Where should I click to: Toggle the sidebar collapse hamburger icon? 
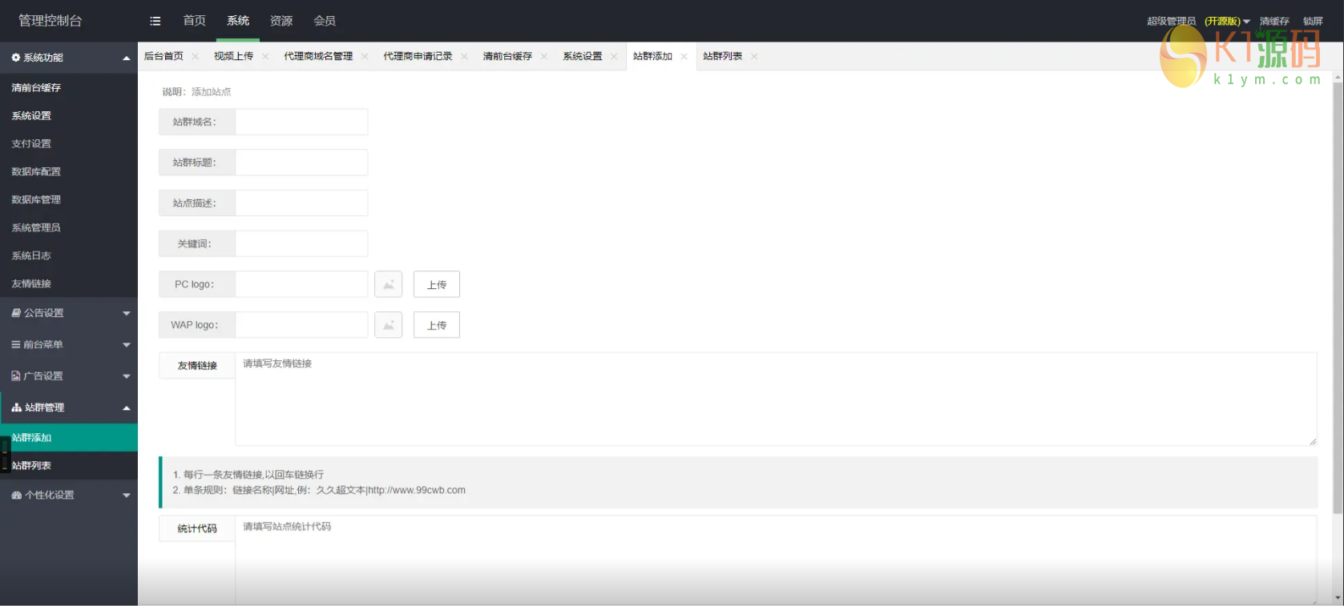tap(155, 21)
